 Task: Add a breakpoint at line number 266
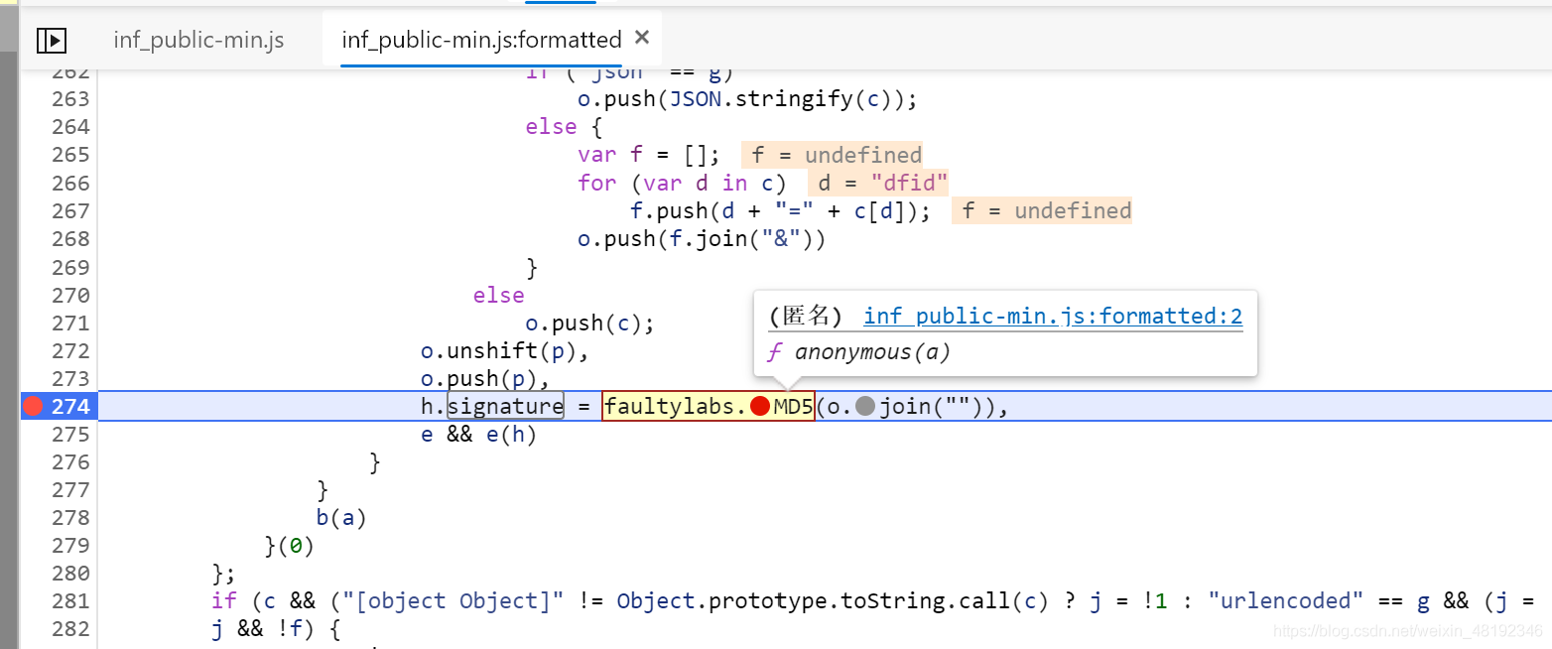tap(69, 183)
